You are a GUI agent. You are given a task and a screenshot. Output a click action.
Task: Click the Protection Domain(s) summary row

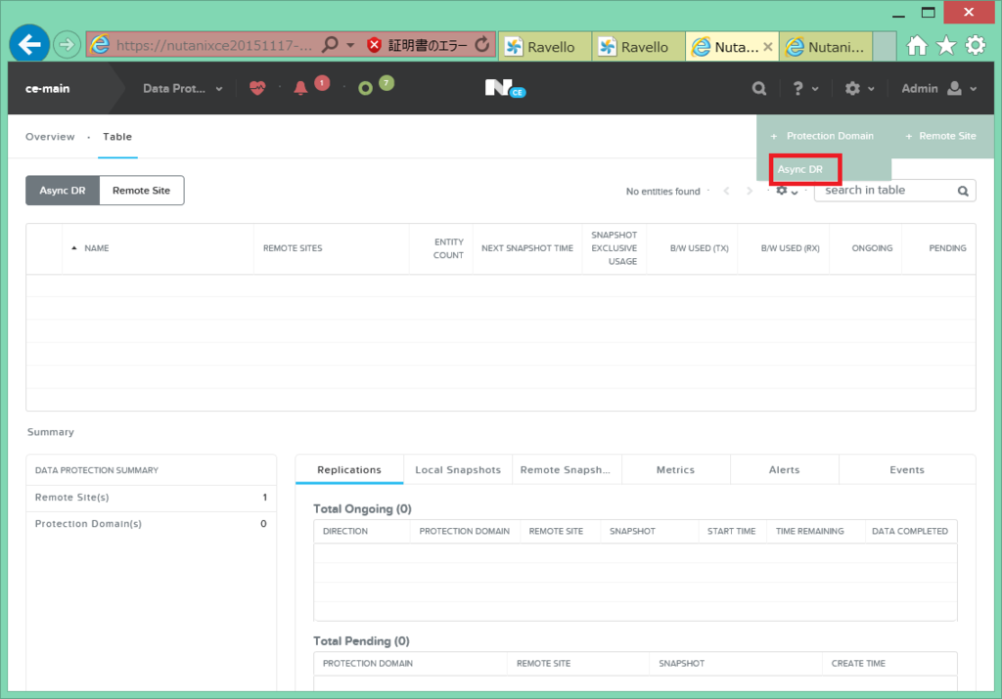pyautogui.click(x=151, y=523)
